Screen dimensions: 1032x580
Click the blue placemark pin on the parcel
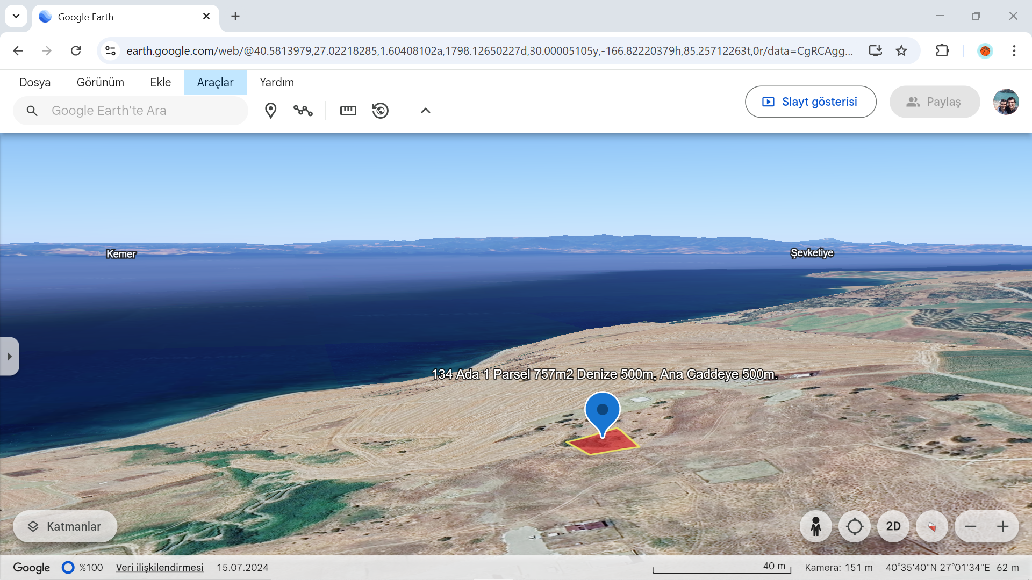point(602,411)
